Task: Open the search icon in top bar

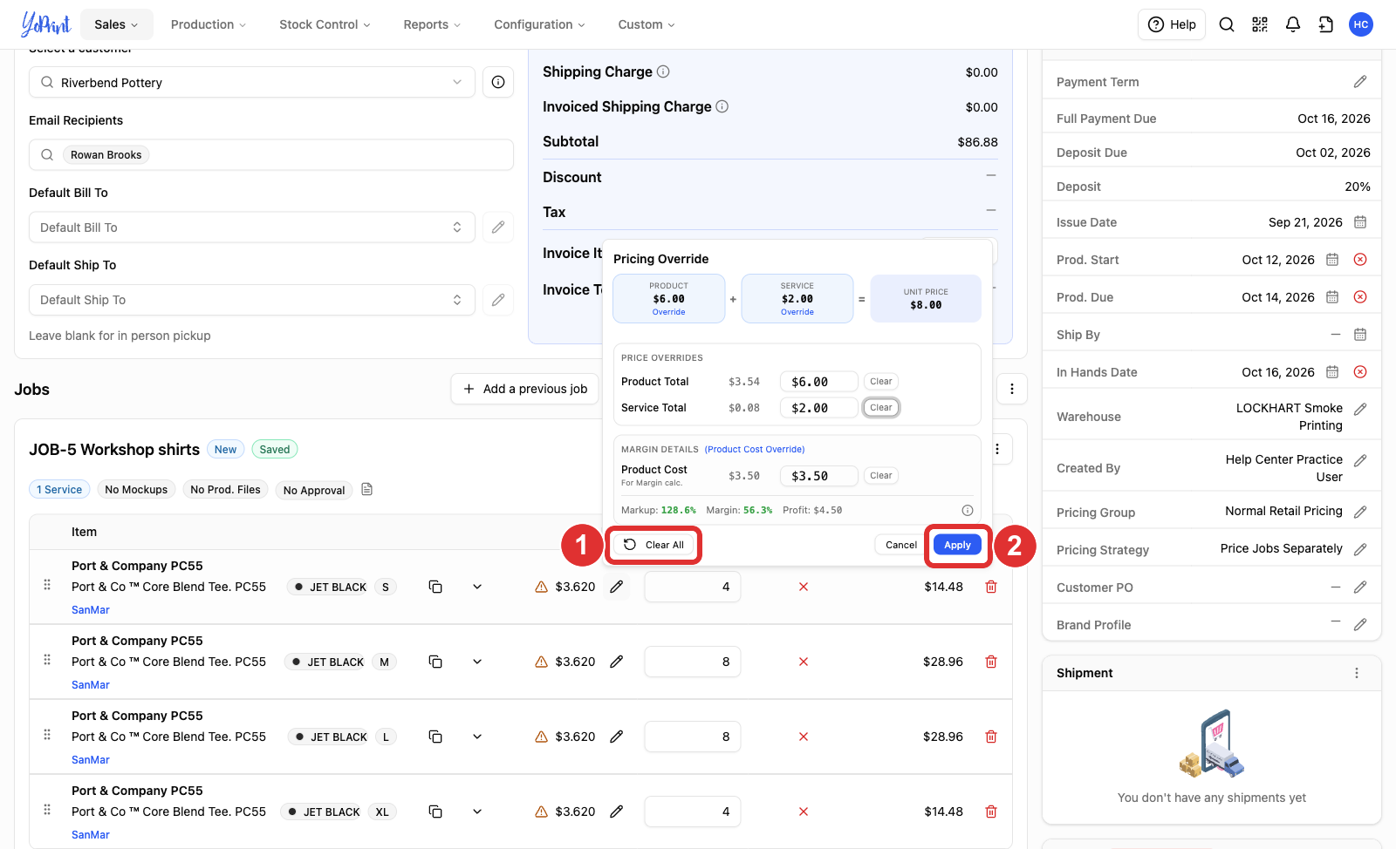Action: [x=1227, y=24]
